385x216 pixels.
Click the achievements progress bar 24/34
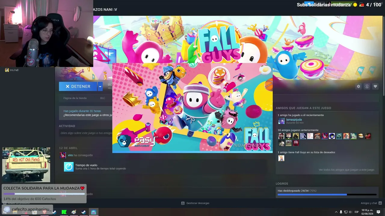[x=327, y=195]
